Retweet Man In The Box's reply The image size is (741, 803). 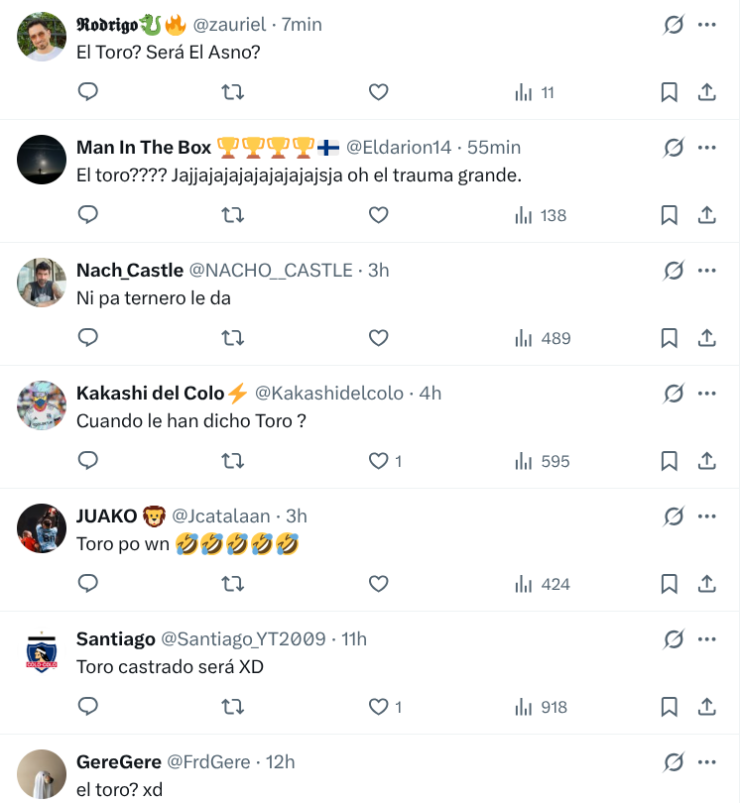(233, 215)
